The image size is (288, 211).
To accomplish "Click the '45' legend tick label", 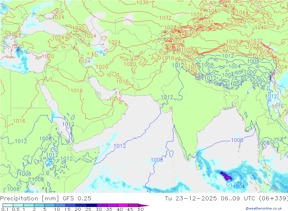I will click(x=130, y=209).
